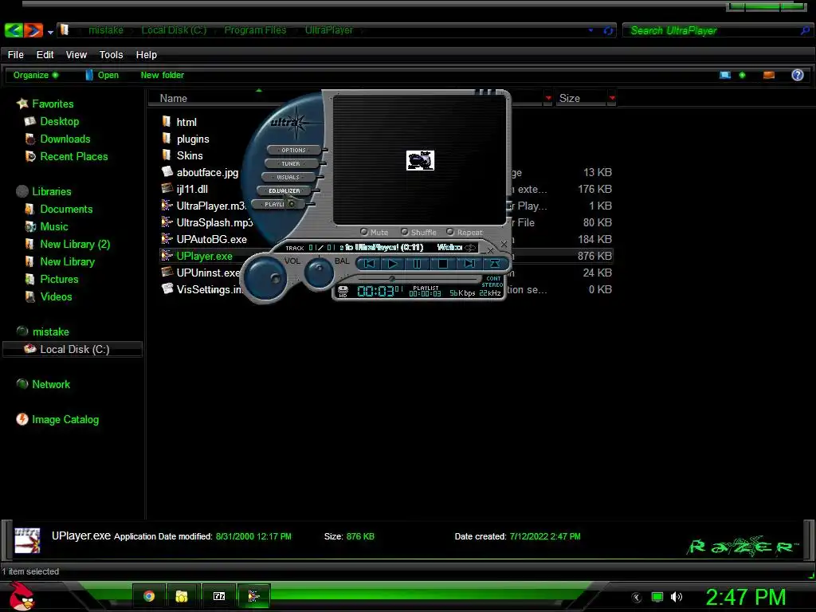Viewport: 816px width, 612px height.
Task: Open the Edit menu
Action: click(45, 55)
